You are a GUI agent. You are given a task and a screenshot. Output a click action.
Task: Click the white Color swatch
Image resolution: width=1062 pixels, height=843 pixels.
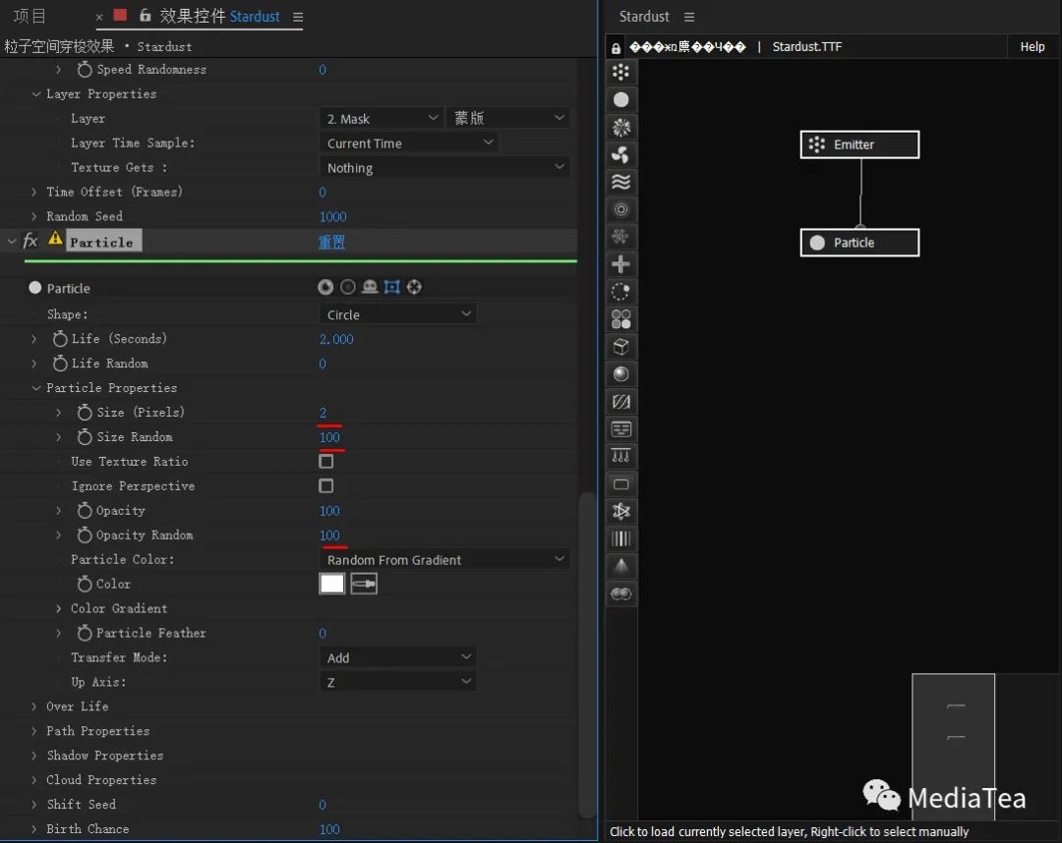click(332, 584)
